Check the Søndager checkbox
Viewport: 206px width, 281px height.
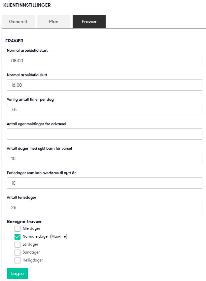(17, 253)
